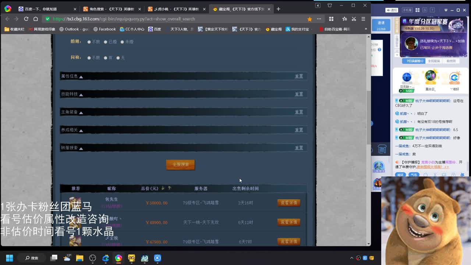
Task: Show more bookmarks with the overflow chevron
Action: [x=366, y=29]
